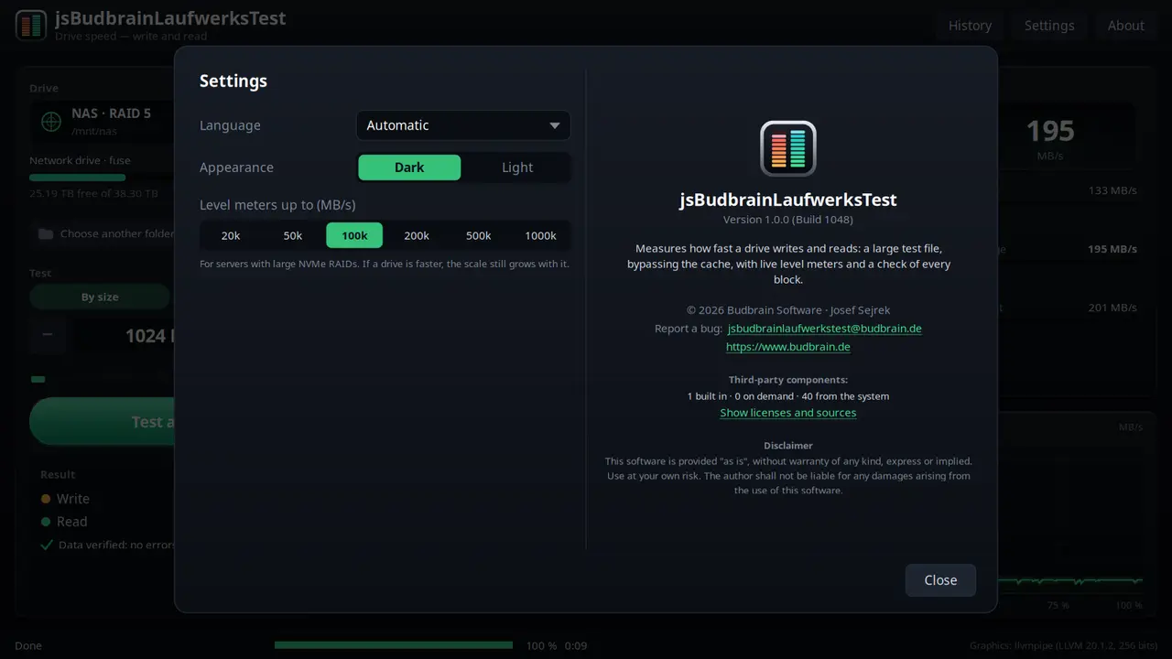Click the progress bar in the status bar
This screenshot has width=1172, height=659.
[394, 645]
